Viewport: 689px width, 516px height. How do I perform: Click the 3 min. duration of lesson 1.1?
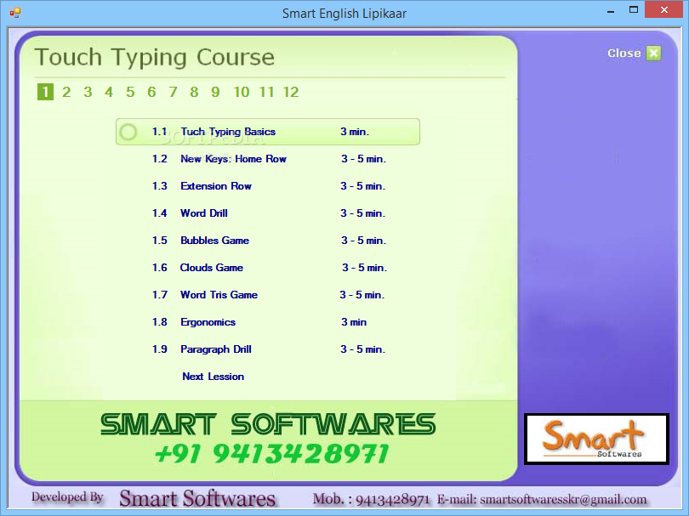pyautogui.click(x=355, y=132)
